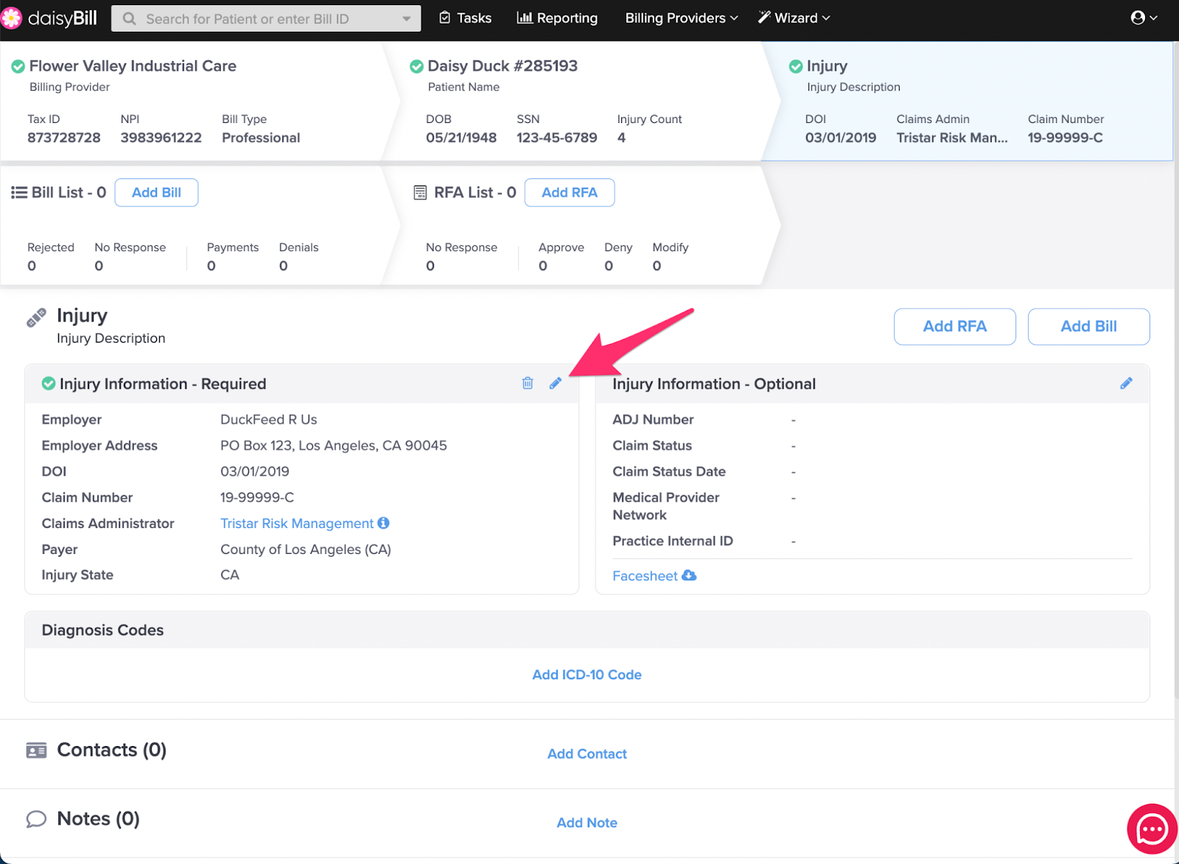Click Tax ID value 873728728
Screen dimensions: 1179x864
(64, 138)
